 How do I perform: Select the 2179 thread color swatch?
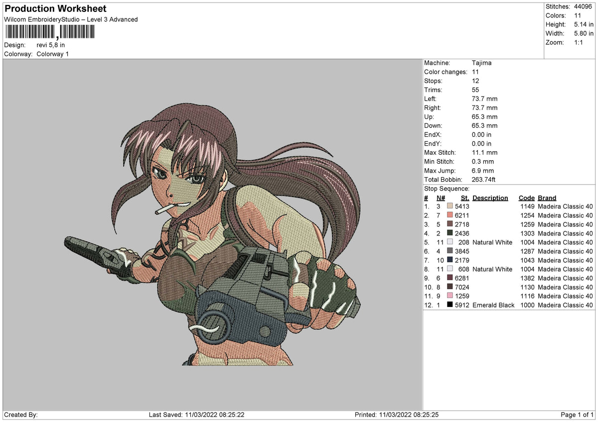pyautogui.click(x=450, y=260)
